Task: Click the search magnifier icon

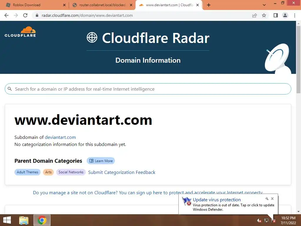Action: [x=10, y=89]
